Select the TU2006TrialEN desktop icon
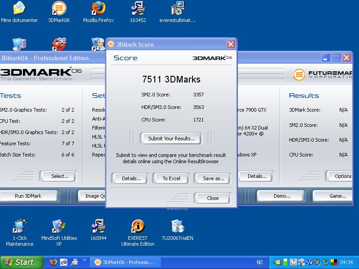 point(177,230)
